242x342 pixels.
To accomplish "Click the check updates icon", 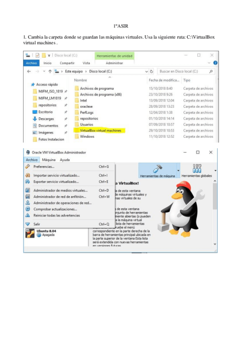I will pyautogui.click(x=27, y=209).
